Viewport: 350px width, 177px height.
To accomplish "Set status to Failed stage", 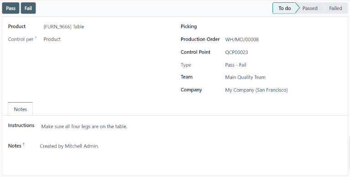I will pyautogui.click(x=335, y=8).
